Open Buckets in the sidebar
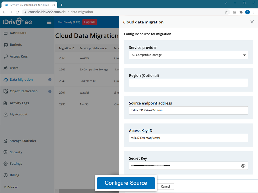 click(16, 45)
